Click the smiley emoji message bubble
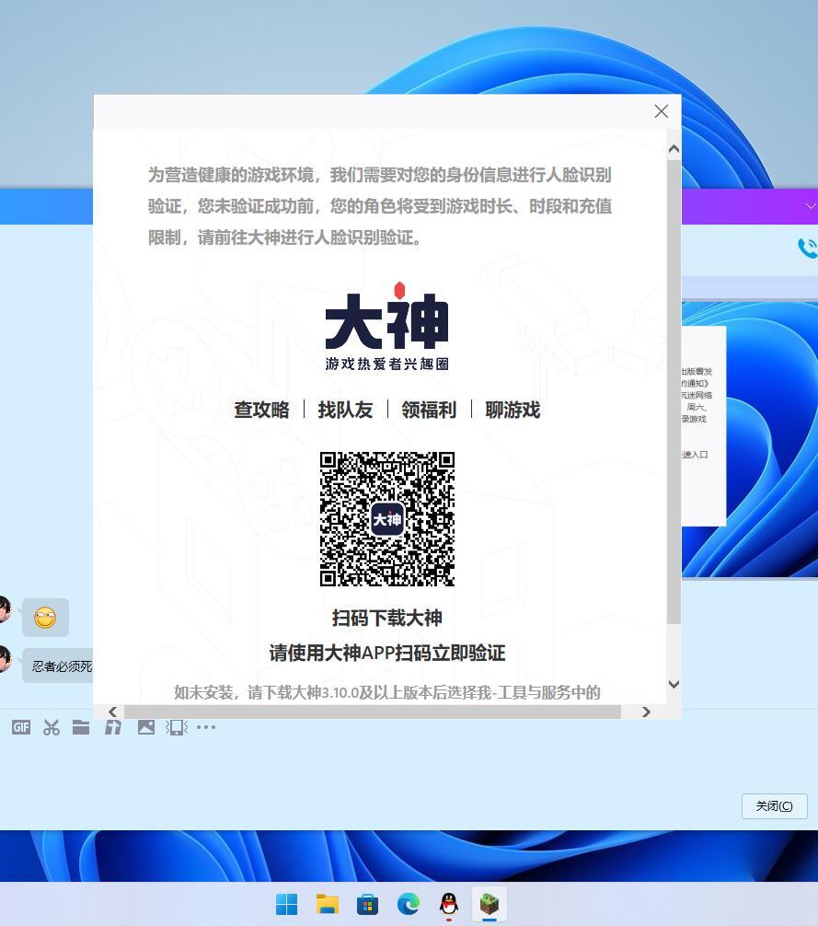This screenshot has height=926, width=818. click(x=45, y=618)
